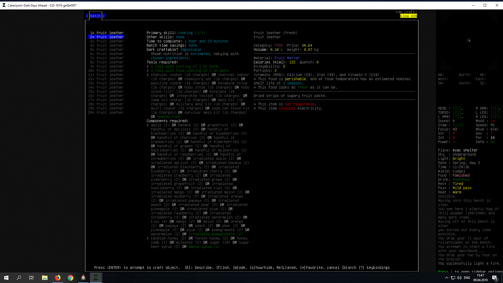Select Cataclysm DDA taskbar icon
The height and width of the screenshot is (283, 503).
click(96, 278)
